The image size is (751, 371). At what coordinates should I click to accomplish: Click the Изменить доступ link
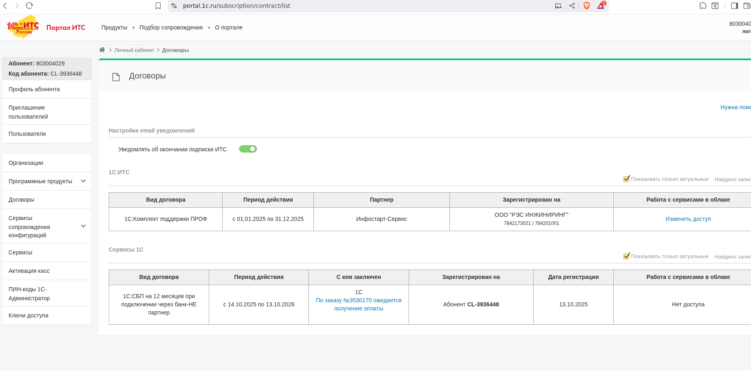point(688,219)
